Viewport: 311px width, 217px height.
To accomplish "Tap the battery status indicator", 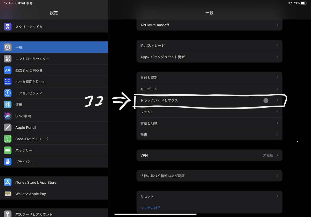I will 303,3.
